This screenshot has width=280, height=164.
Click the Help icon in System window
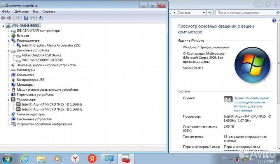point(274,21)
